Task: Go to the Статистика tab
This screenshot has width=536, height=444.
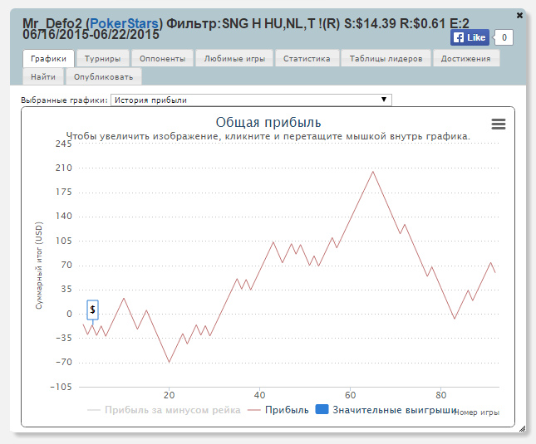Action: click(x=307, y=59)
